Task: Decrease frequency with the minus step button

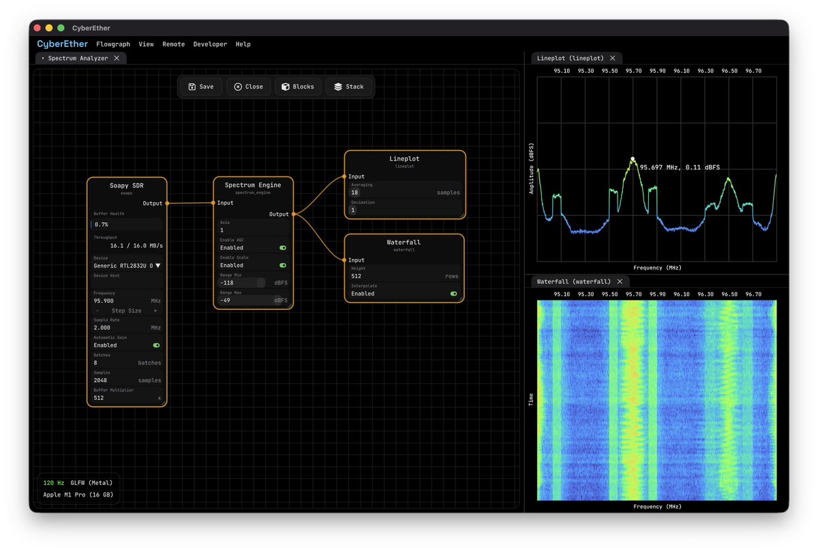Action: (97, 311)
